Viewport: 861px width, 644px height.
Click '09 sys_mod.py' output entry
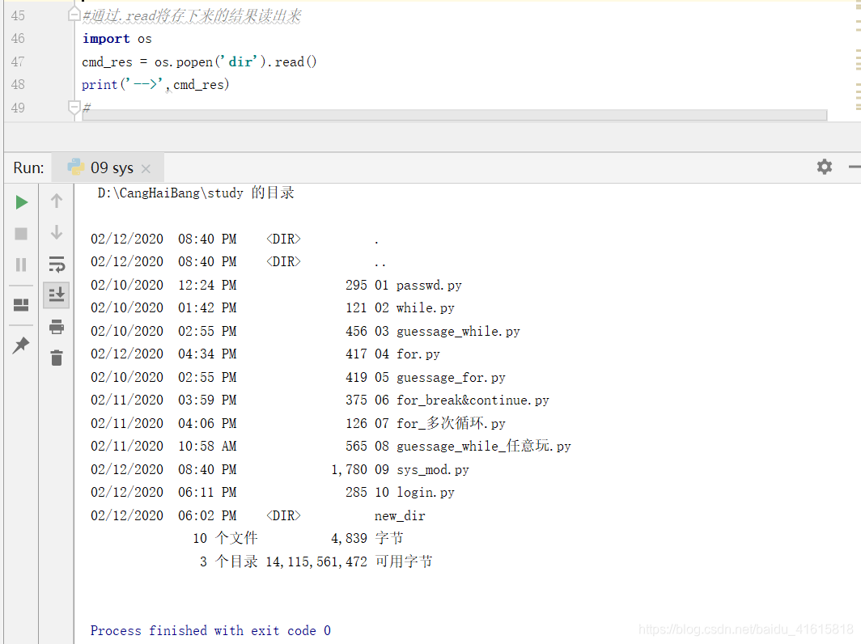click(x=422, y=470)
